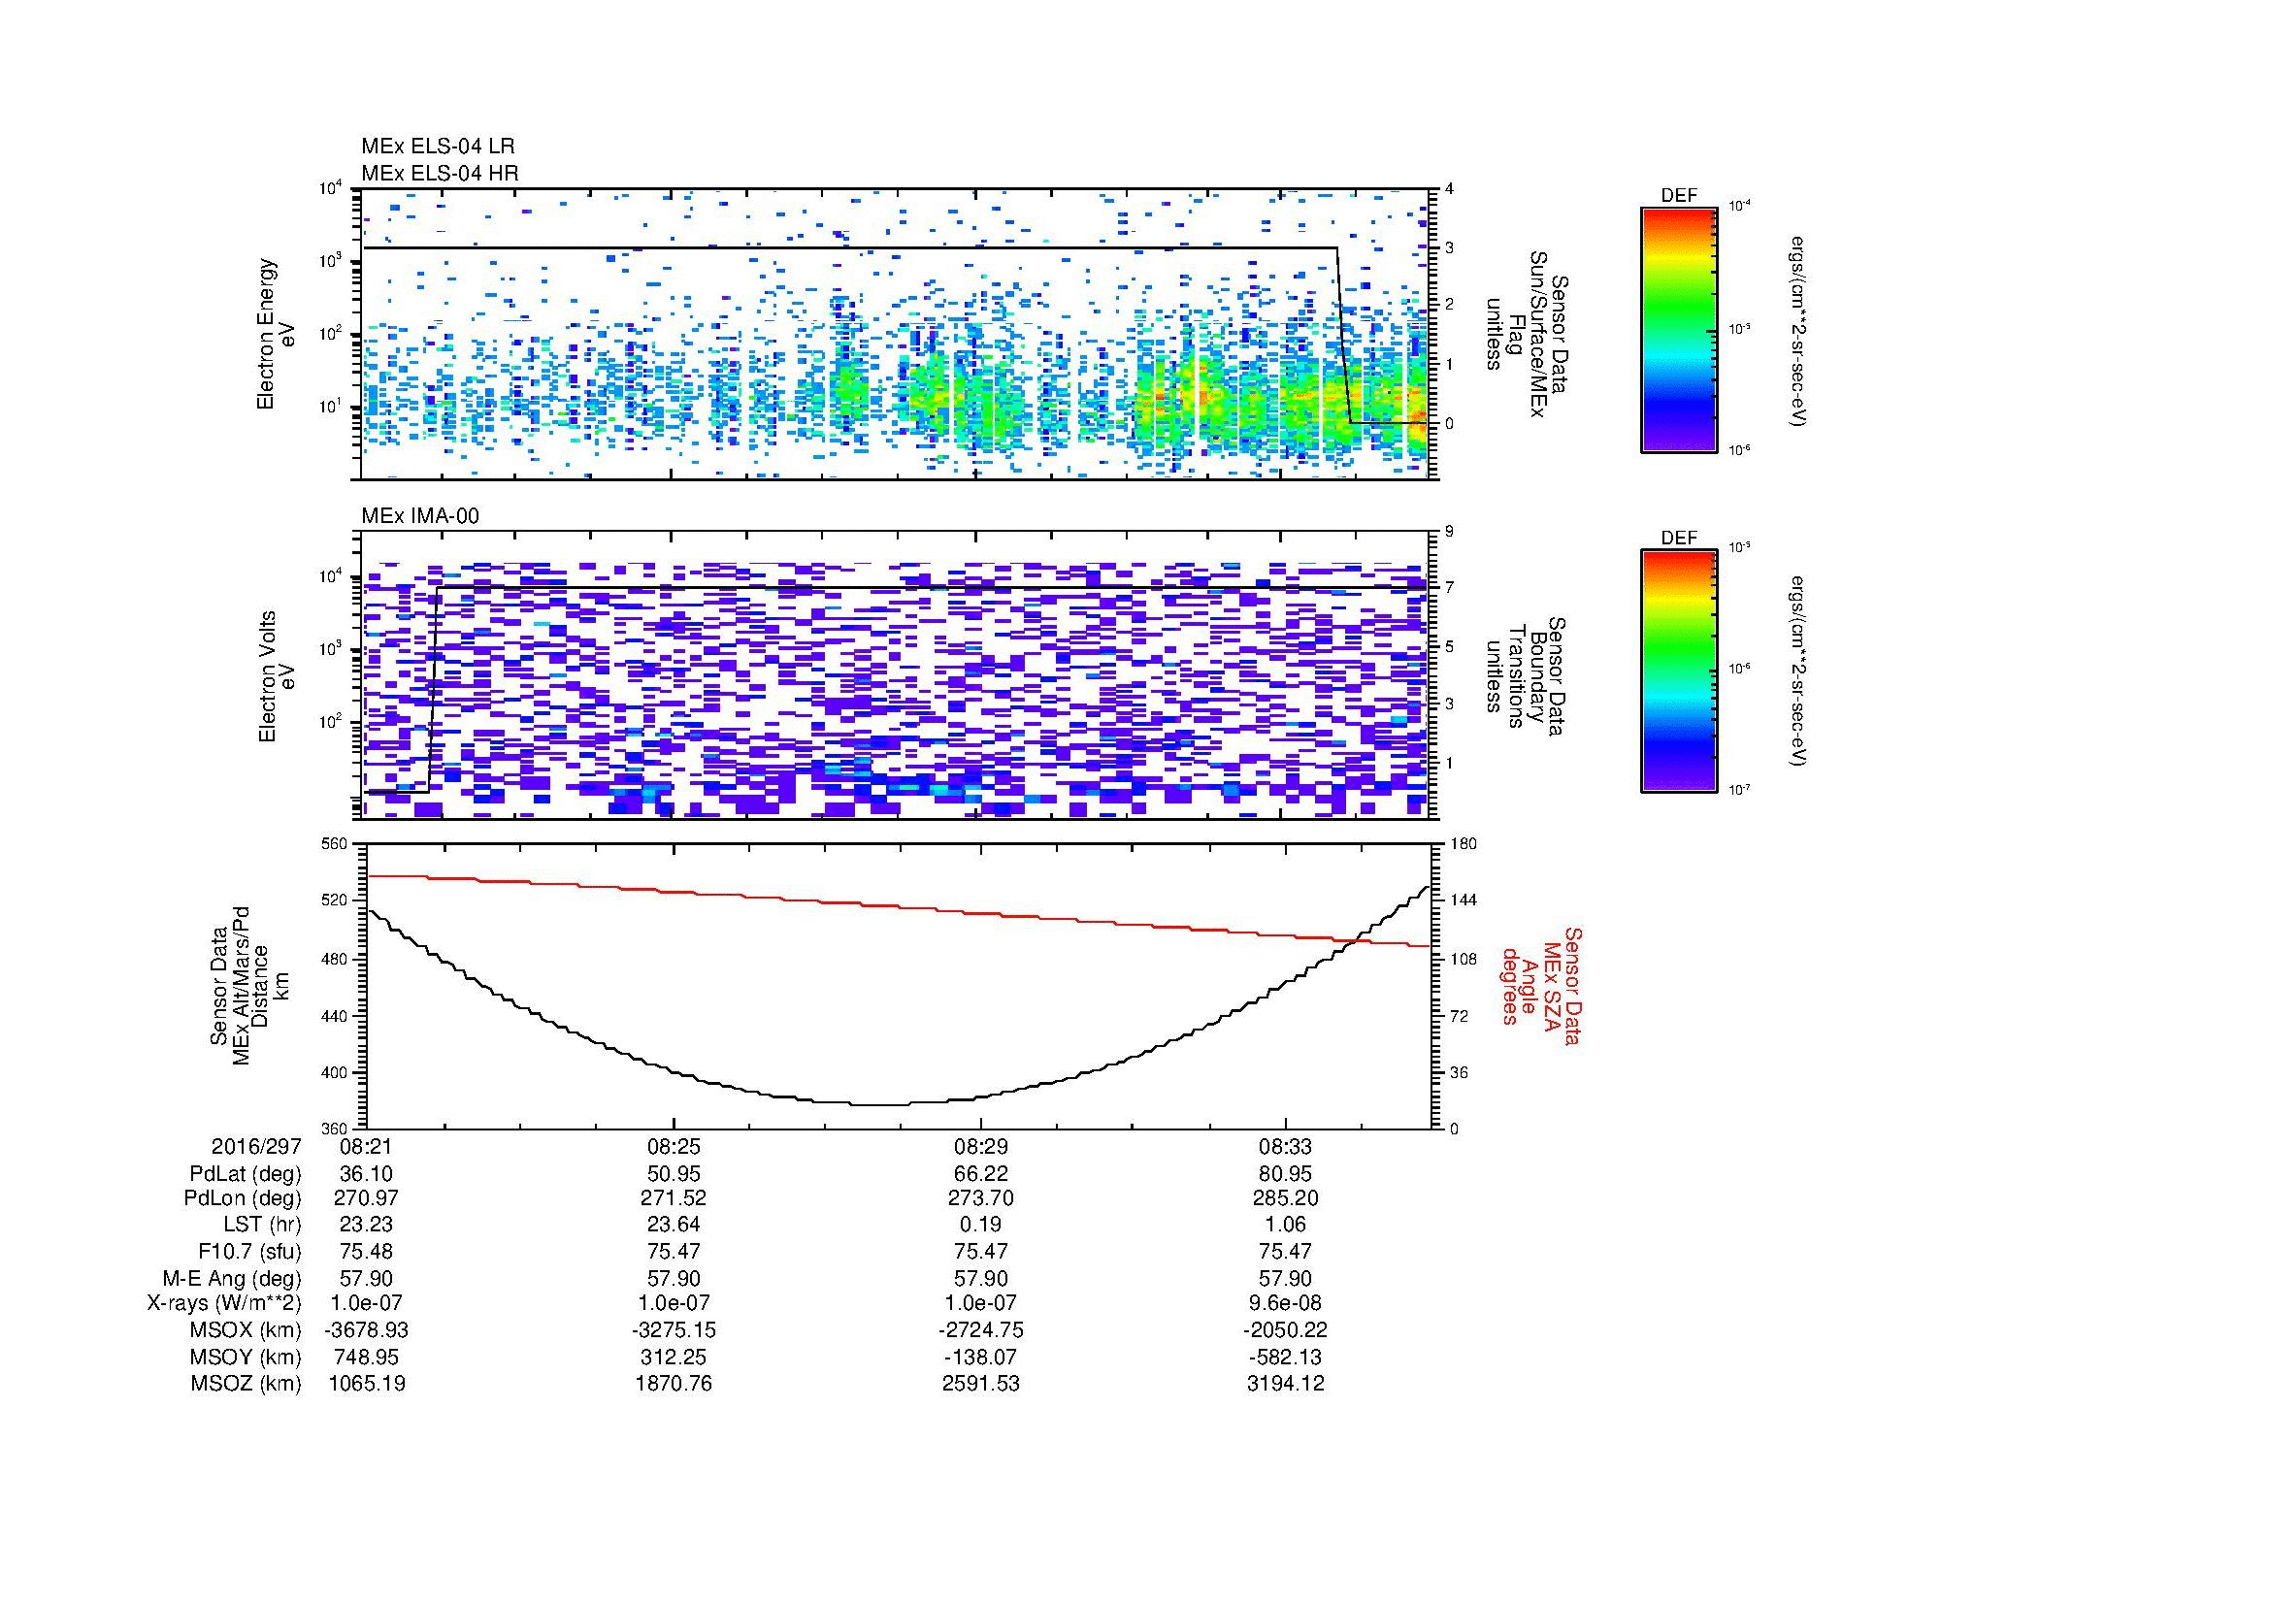This screenshot has height=1604, width=2270.
Task: Select the top DEF color bar
Action: [1678, 330]
